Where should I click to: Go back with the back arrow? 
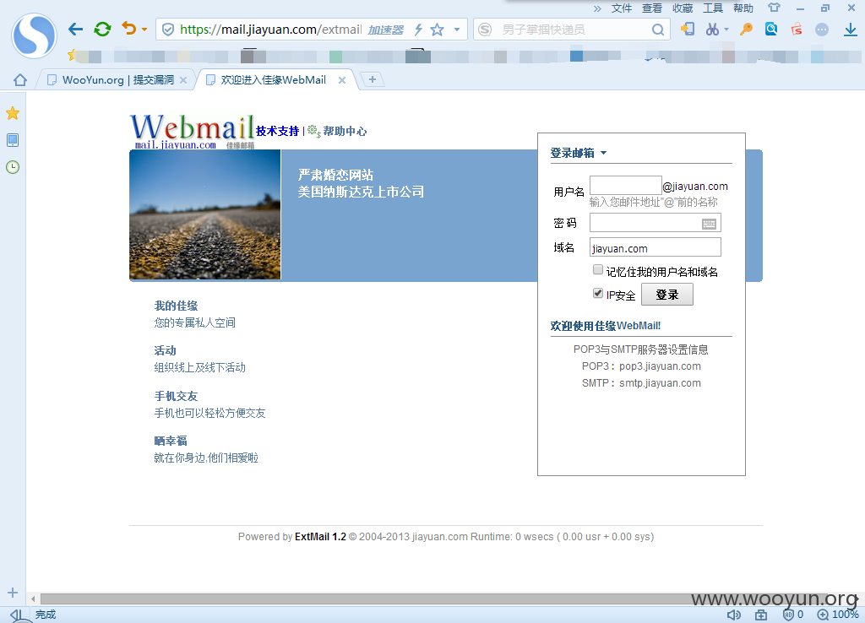click(75, 30)
